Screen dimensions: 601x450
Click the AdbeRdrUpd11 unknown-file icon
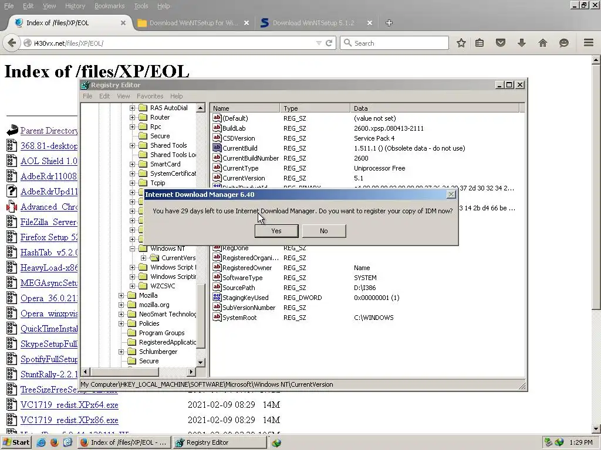coord(12,192)
